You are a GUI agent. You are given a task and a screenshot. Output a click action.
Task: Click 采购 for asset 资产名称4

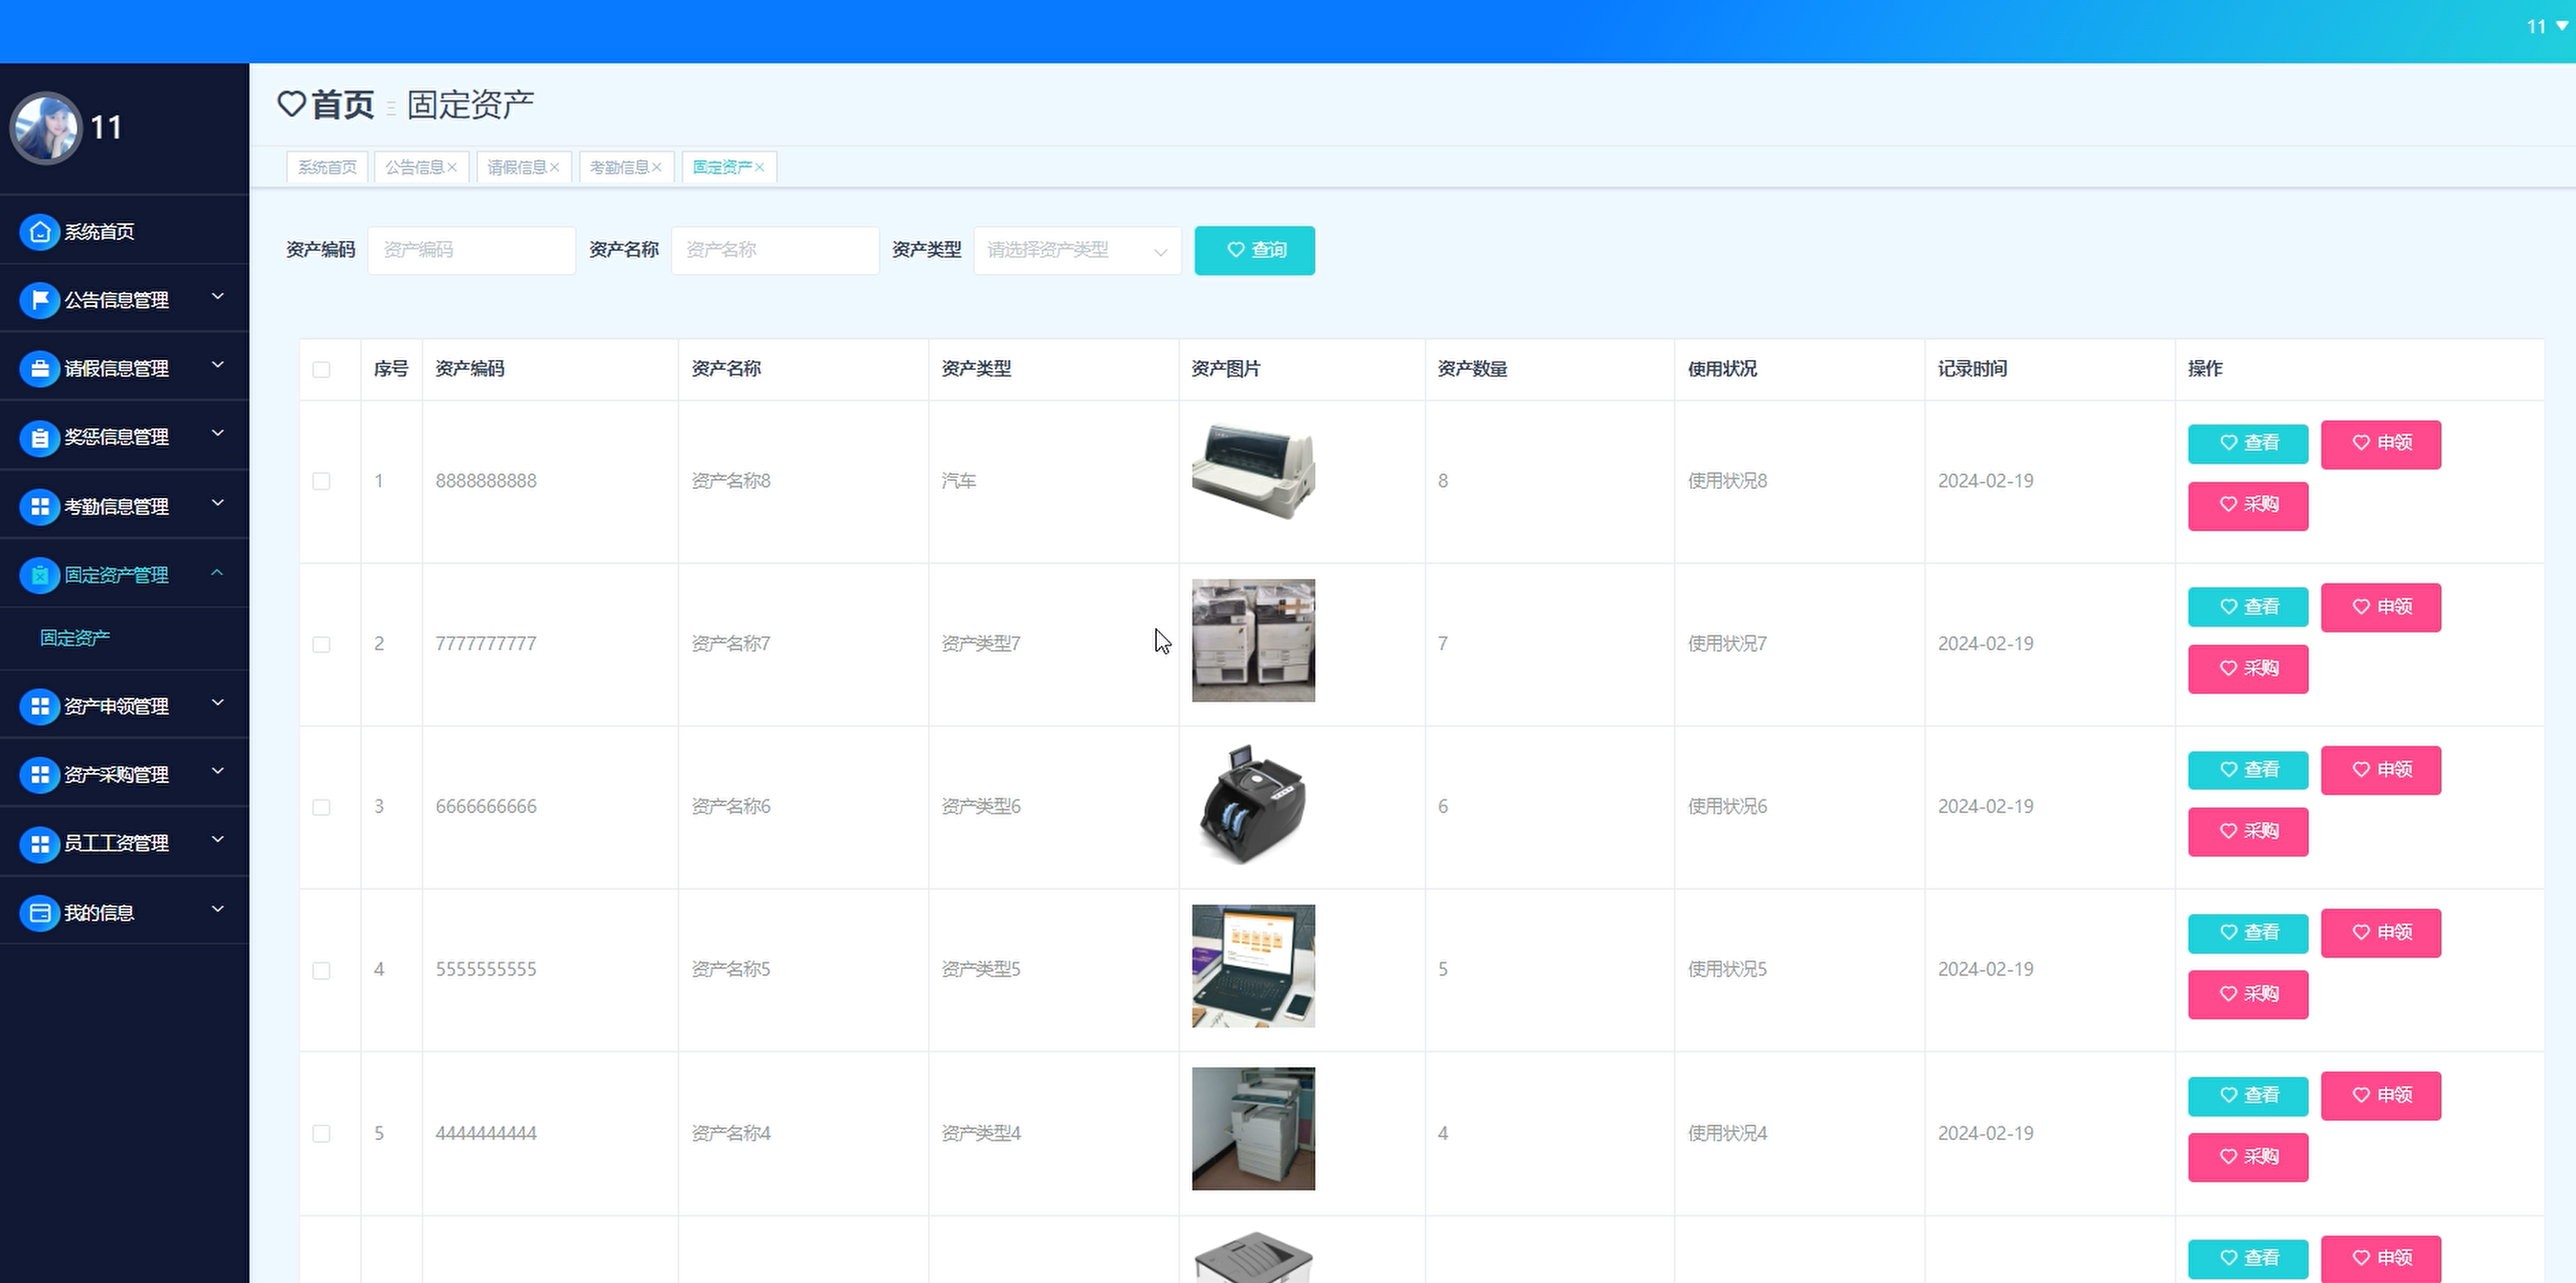click(2248, 1157)
